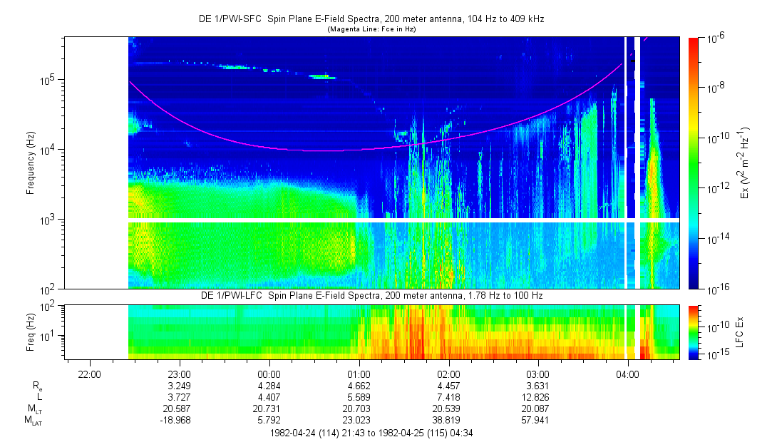The width and height of the screenshot is (772, 442).
Task: Select the 22:00 time axis tick label
Action: click(x=89, y=374)
